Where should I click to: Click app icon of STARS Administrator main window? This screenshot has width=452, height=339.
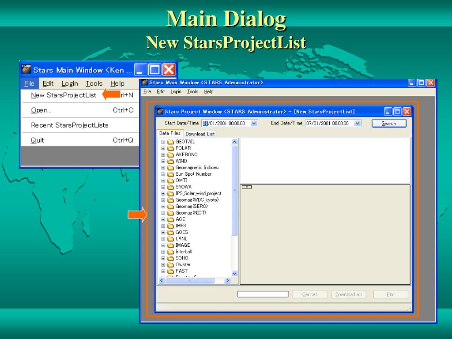(144, 83)
